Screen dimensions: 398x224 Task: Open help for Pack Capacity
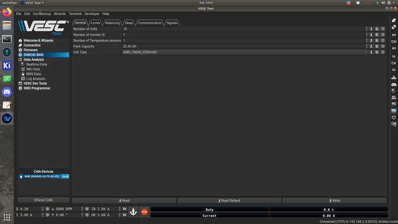(x=383, y=47)
